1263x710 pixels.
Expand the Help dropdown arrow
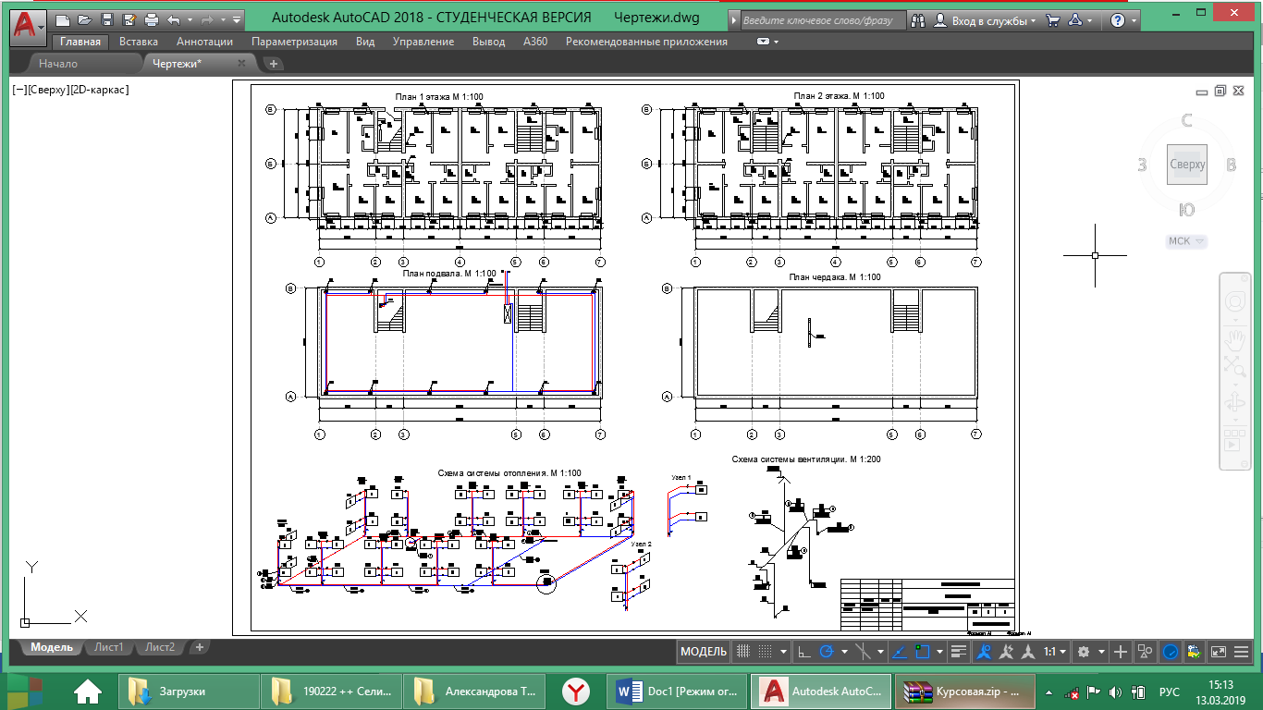(1134, 20)
